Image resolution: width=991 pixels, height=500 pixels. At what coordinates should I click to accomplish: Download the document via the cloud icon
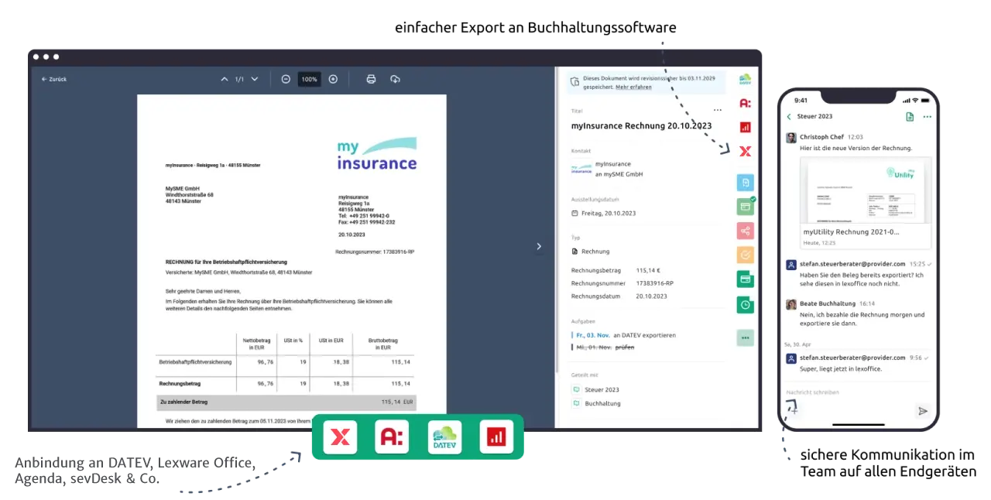point(395,79)
